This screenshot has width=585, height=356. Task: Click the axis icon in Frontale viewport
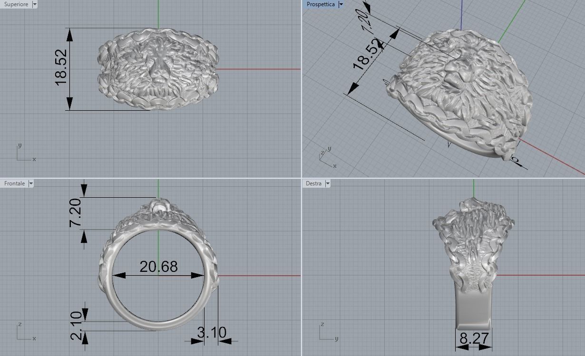[26, 331]
